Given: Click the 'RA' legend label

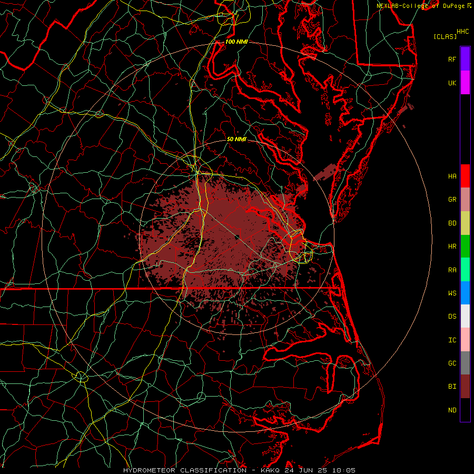Looking at the screenshot, I should tap(452, 270).
